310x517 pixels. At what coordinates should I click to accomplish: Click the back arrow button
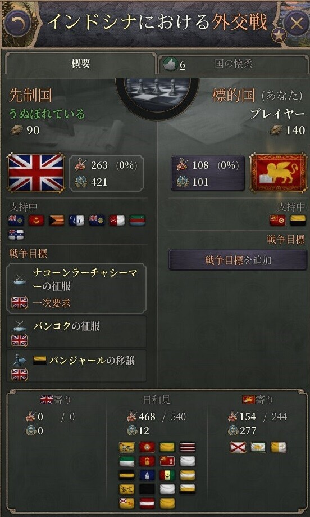17,23
